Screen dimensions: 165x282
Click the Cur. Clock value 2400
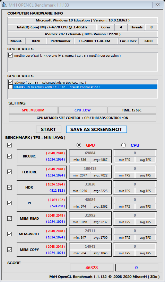(148, 41)
